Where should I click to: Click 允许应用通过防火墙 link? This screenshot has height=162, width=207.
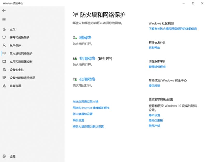point(85,101)
